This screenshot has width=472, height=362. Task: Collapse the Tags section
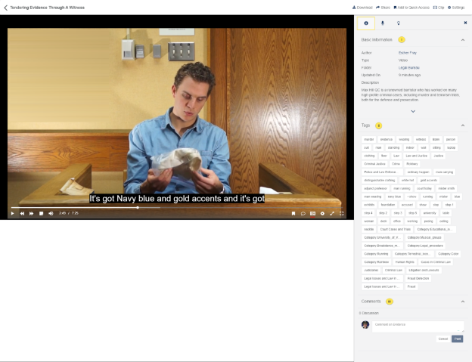(462, 125)
